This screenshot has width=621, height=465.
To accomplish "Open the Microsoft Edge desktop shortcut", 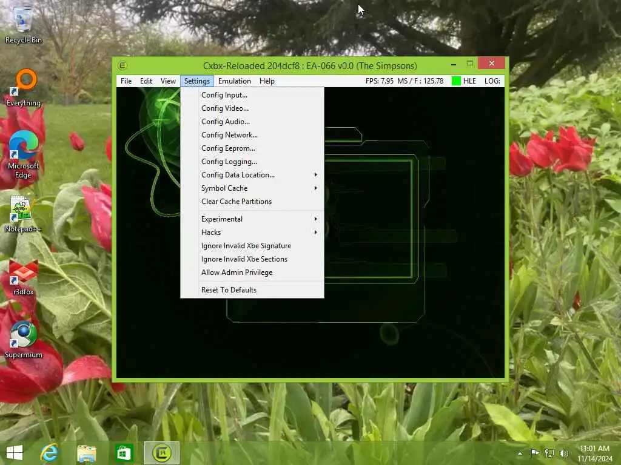I will point(24,154).
